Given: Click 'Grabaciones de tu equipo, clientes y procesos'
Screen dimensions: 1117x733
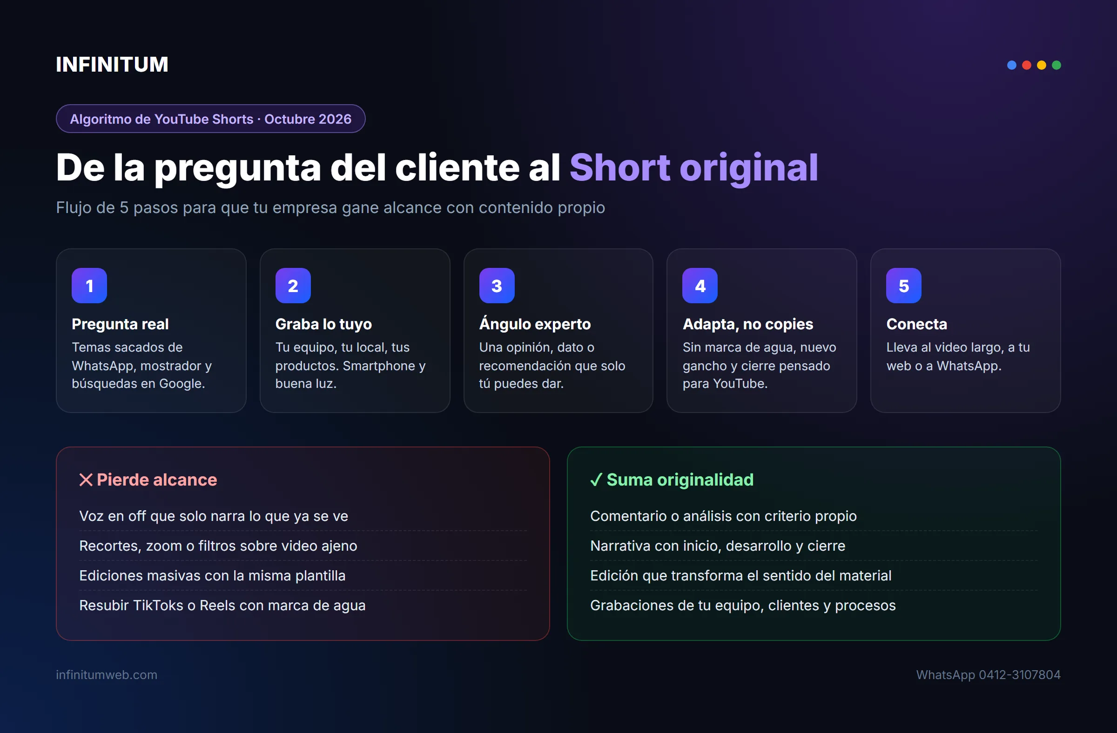Looking at the screenshot, I should 743,606.
